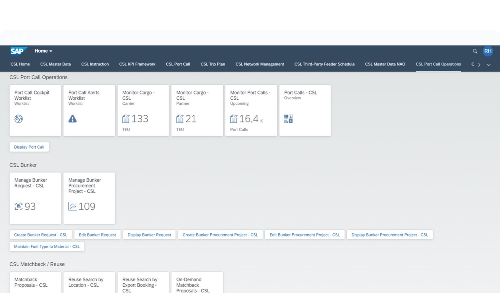Click Create Bunker Request - CSL

[40, 235]
